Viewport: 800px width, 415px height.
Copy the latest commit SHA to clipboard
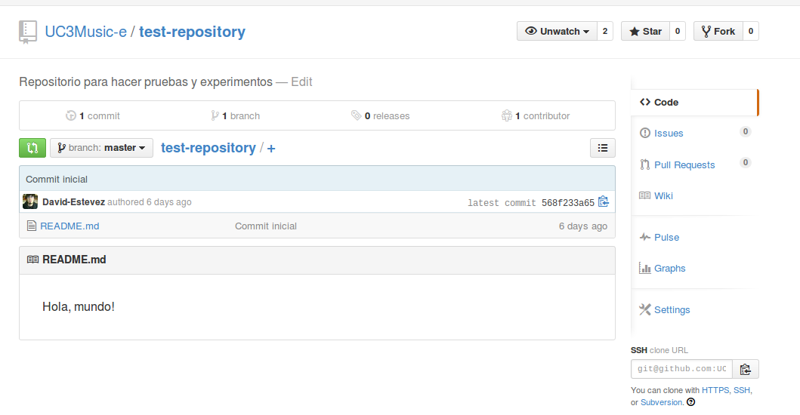(603, 201)
